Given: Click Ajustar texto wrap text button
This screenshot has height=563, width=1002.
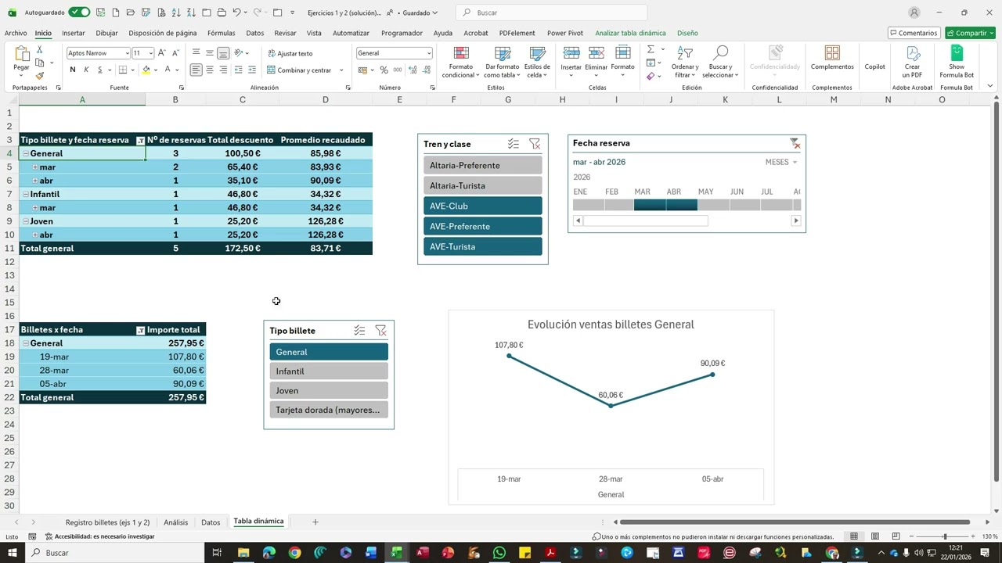Looking at the screenshot, I should pyautogui.click(x=290, y=53).
